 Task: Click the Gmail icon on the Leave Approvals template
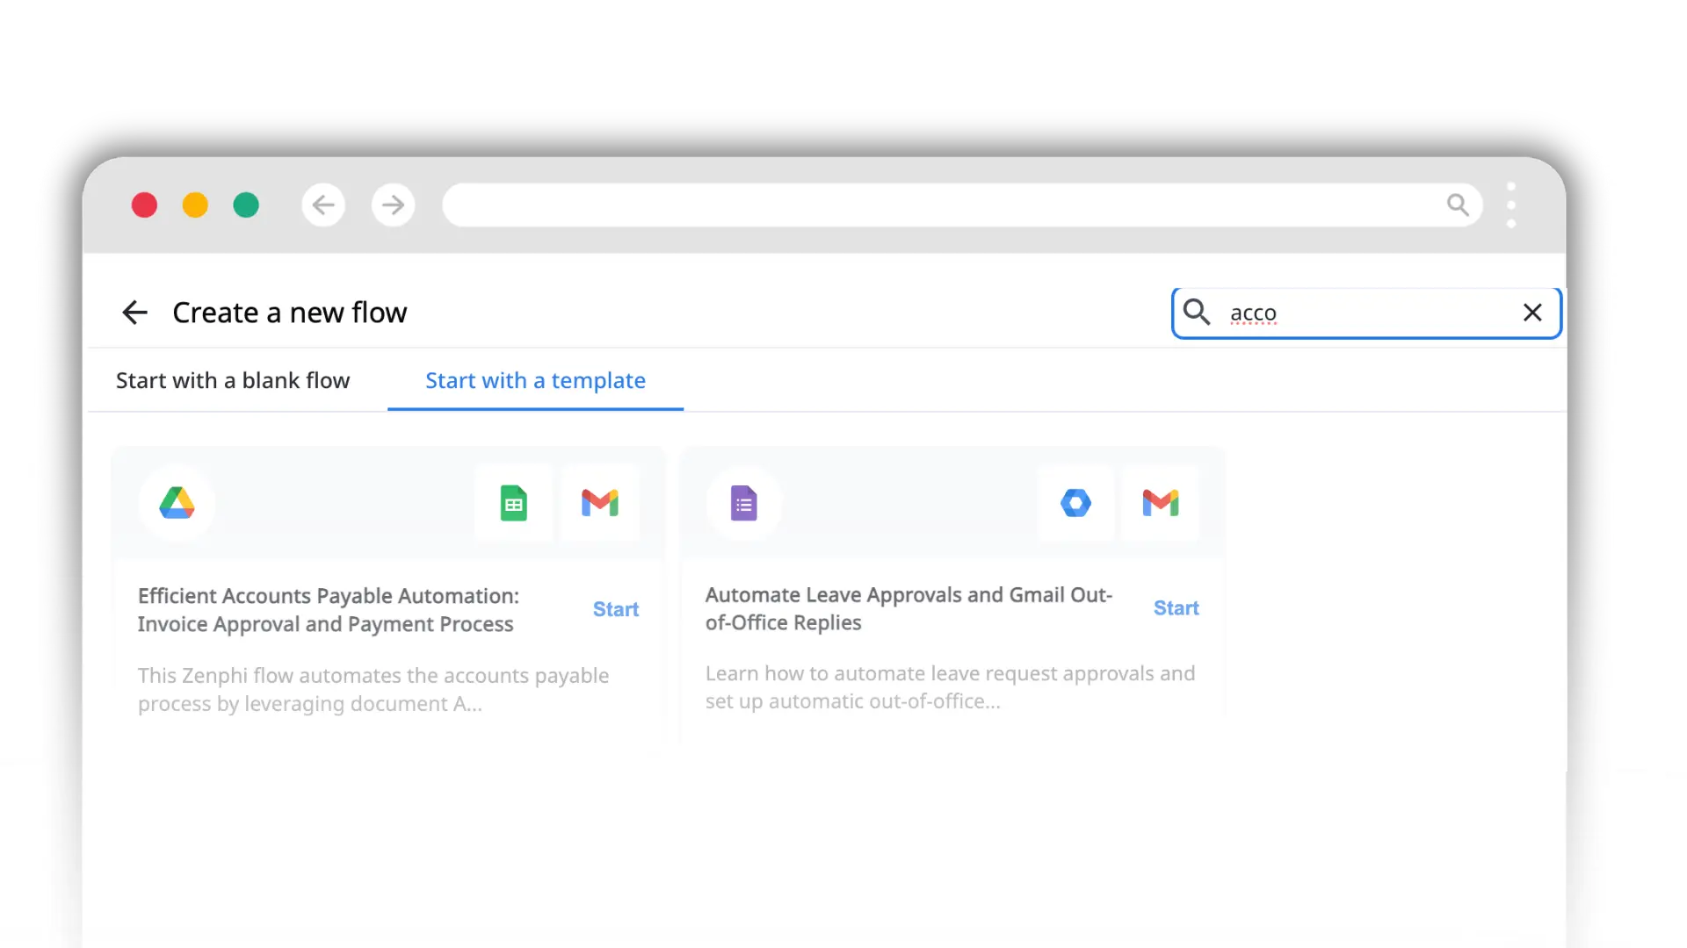coord(1162,503)
